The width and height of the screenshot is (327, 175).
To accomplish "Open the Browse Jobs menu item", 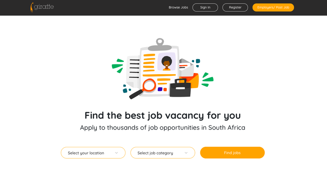I will coord(178,7).
